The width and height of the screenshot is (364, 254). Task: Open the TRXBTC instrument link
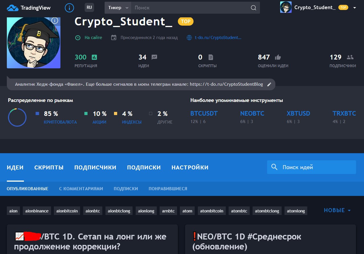point(344,114)
